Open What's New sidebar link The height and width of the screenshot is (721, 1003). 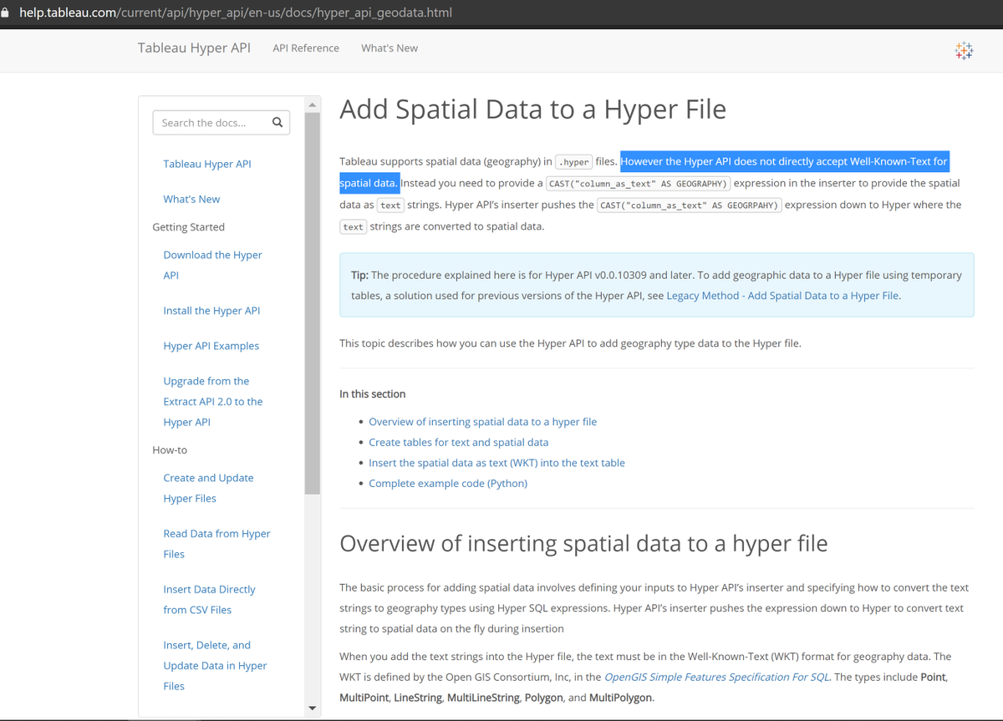tap(191, 199)
